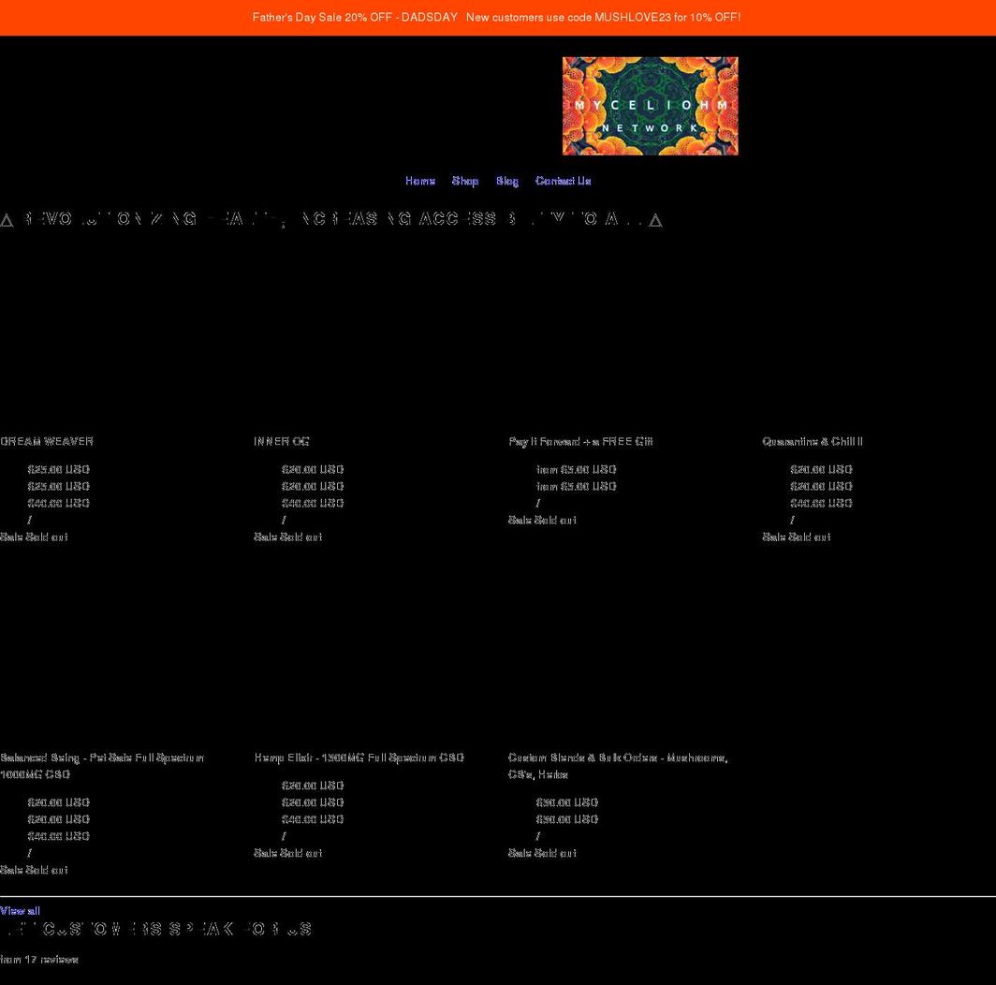Open the Blog menu item

[x=507, y=181]
